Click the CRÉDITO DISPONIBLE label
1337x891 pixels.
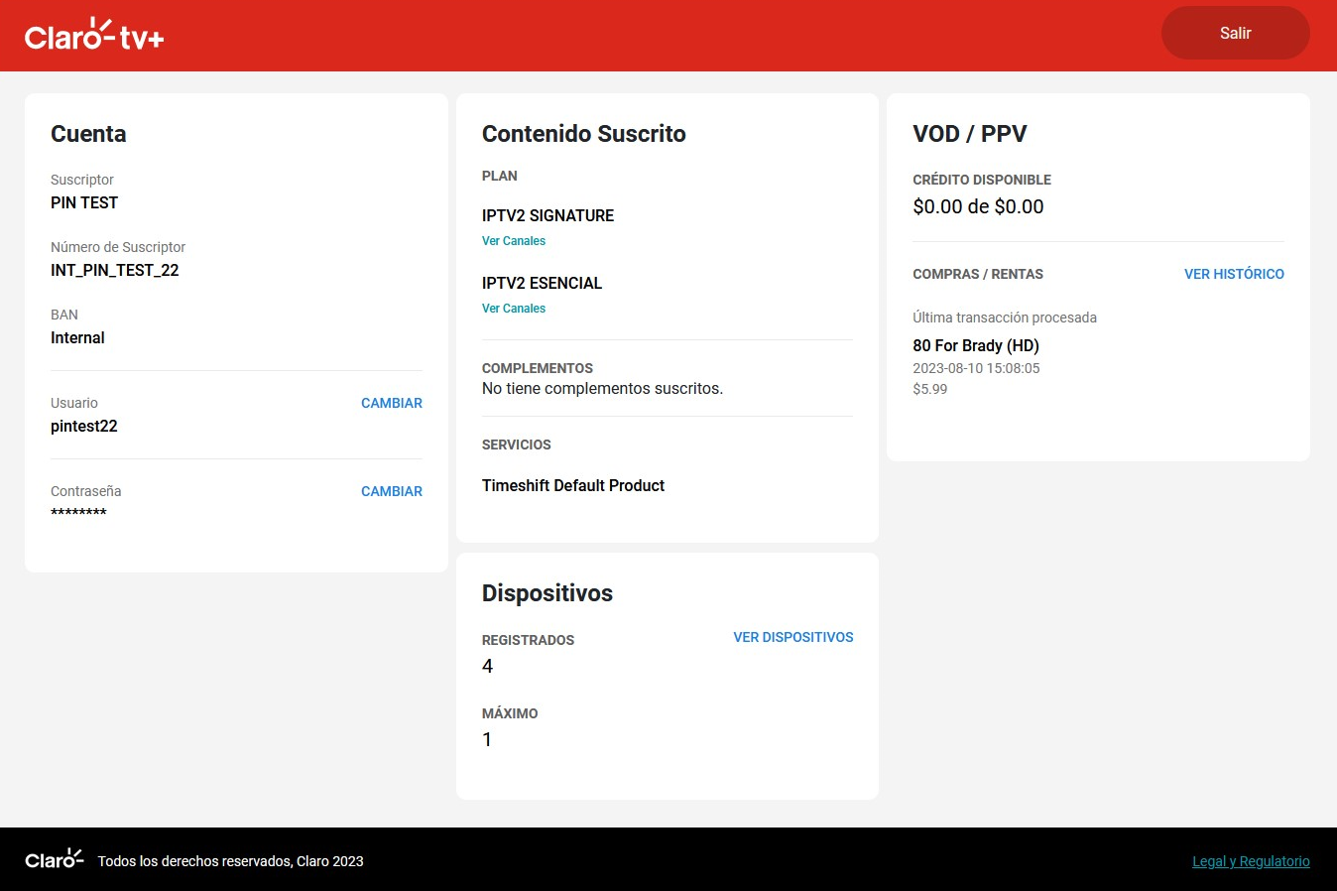click(x=982, y=180)
